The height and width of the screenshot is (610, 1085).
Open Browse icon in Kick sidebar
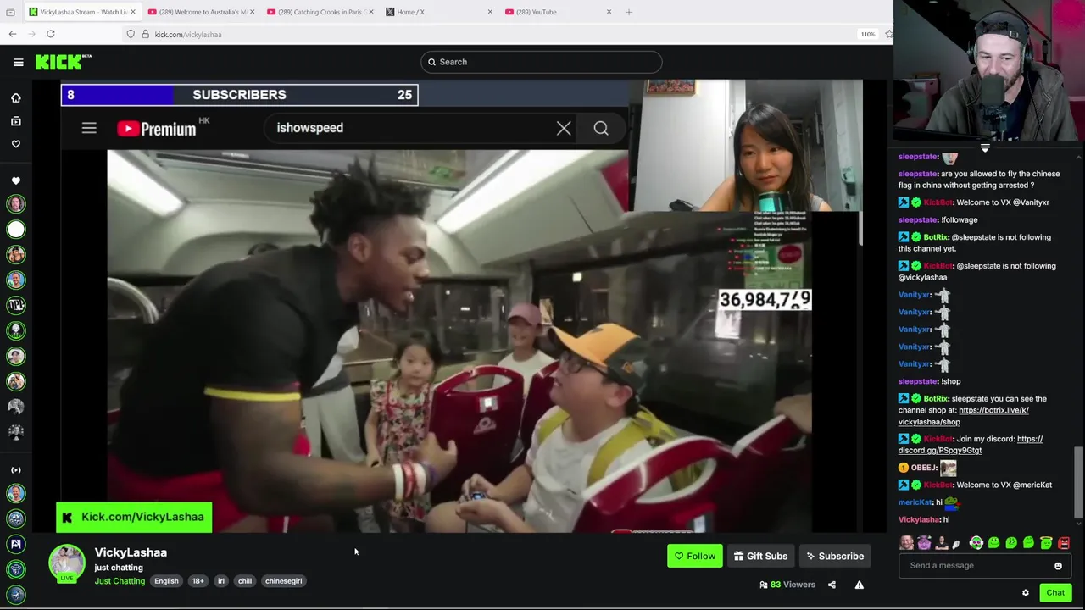[x=15, y=121]
